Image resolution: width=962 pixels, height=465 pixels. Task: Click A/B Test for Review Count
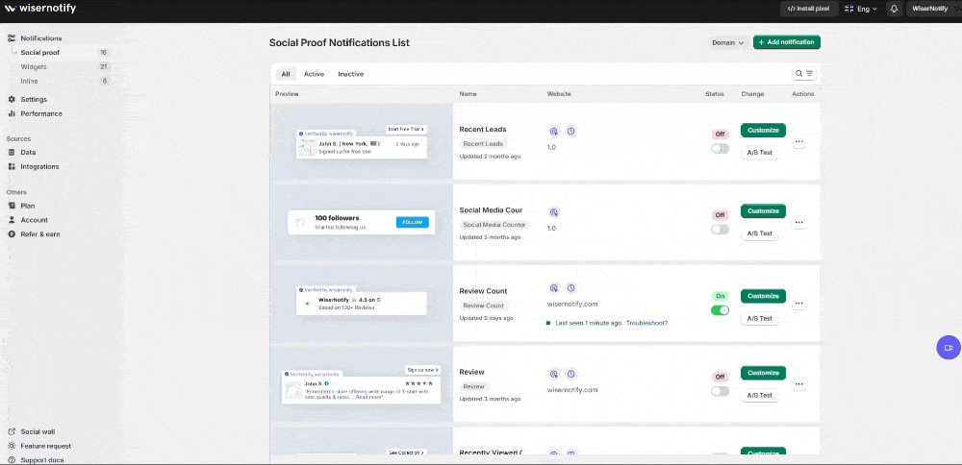[x=760, y=319]
